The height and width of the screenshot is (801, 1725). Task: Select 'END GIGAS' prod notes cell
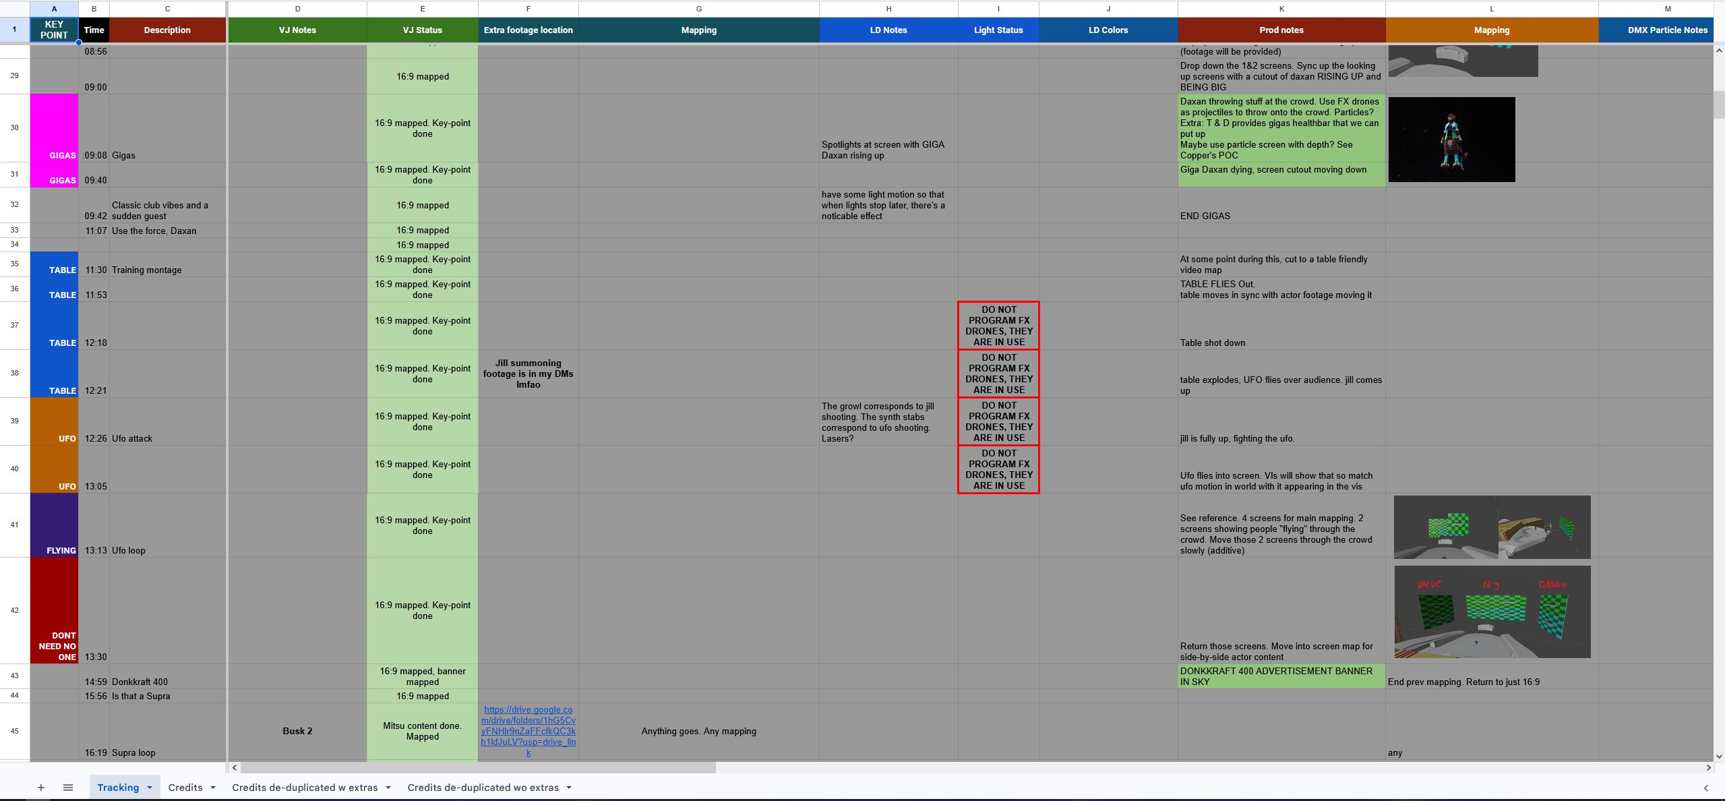pos(1281,205)
